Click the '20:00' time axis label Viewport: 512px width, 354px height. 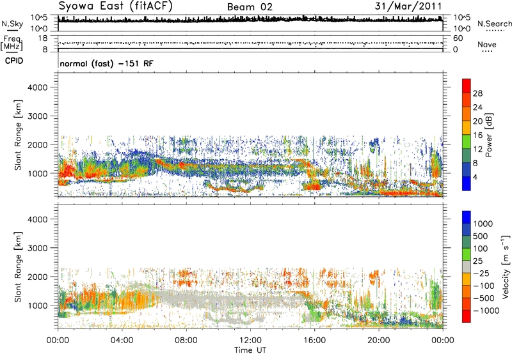379,341
